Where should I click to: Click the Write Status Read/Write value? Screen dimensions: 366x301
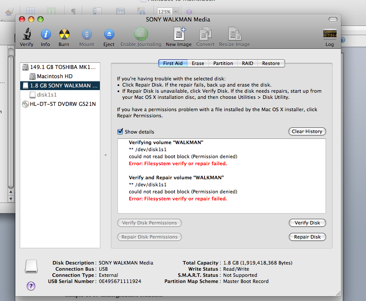[236, 269]
